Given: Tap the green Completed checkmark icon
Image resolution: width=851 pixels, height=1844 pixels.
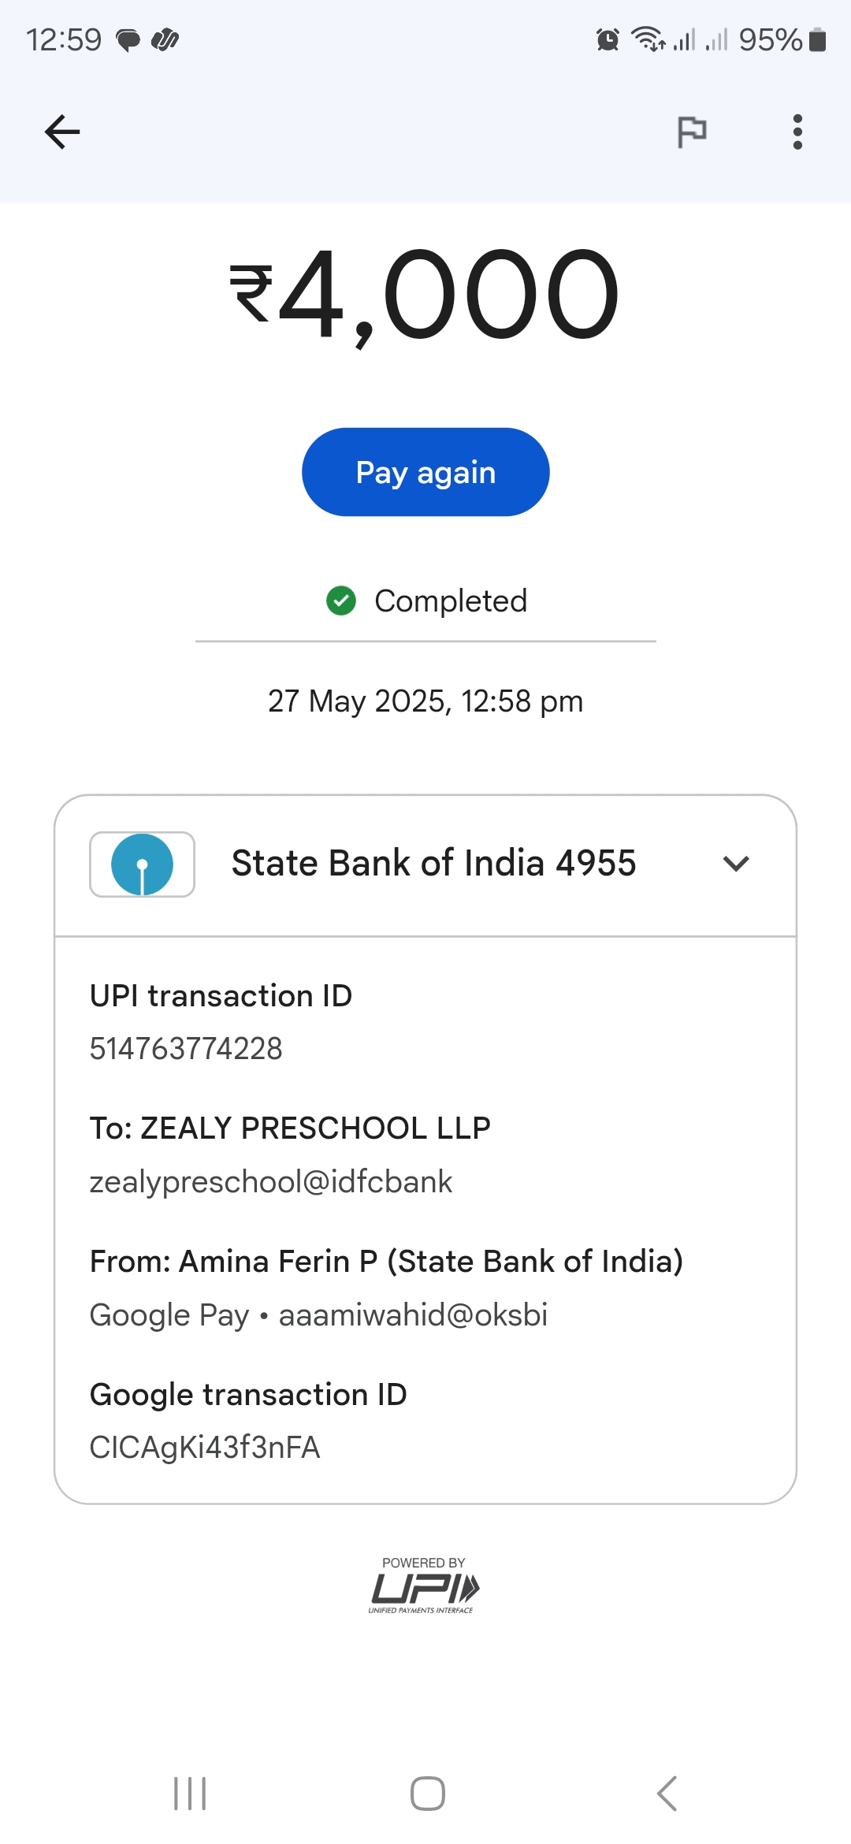Looking at the screenshot, I should 341,600.
